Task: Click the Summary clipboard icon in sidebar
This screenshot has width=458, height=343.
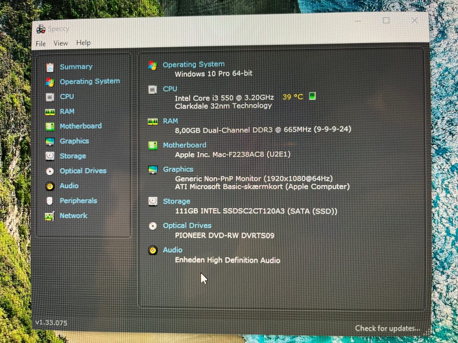Action: (50, 67)
